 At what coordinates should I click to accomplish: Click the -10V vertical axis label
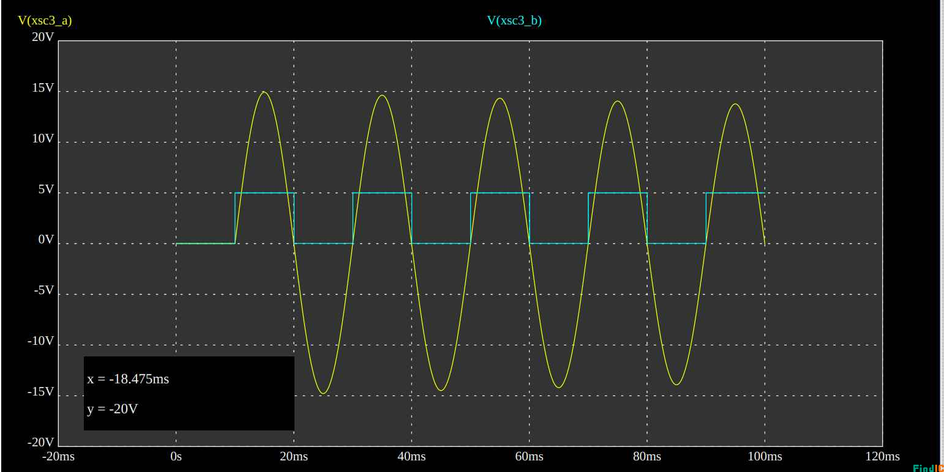point(40,341)
